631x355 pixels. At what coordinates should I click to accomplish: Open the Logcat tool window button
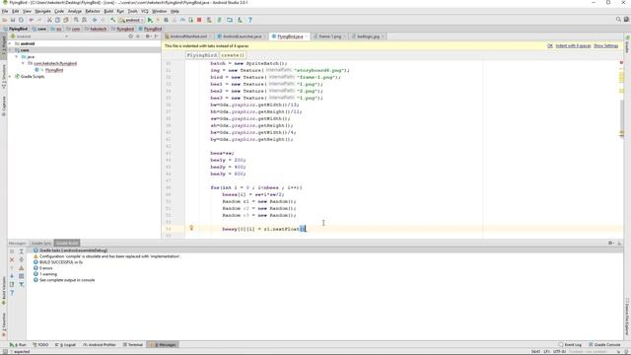point(66,345)
